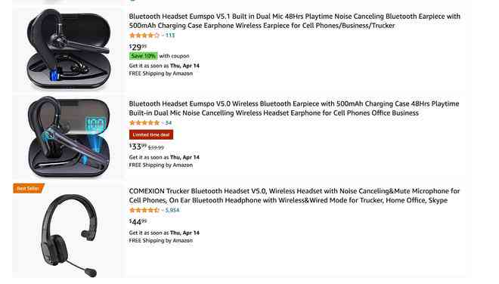Click the crossed-out $59.99 list price

coord(156,148)
